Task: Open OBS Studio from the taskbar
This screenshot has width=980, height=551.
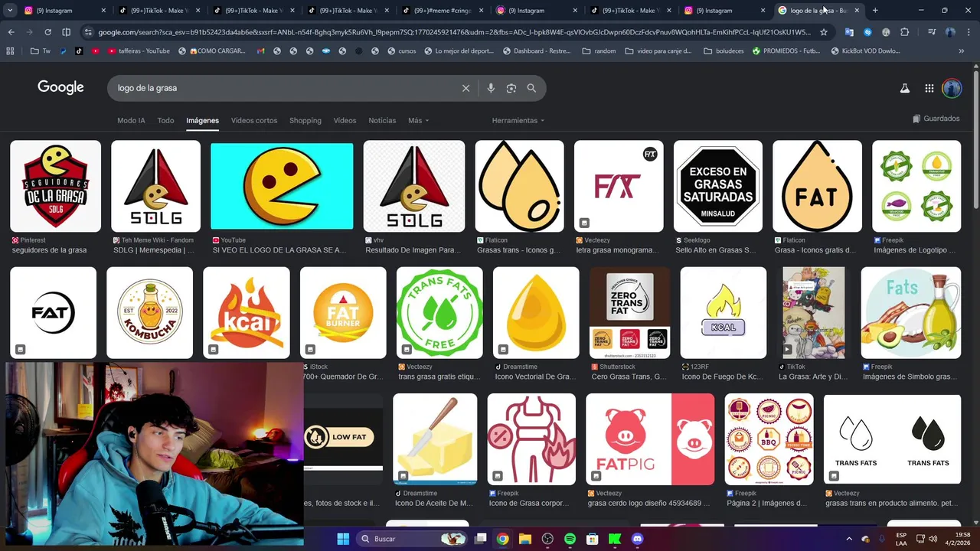Action: [547, 539]
